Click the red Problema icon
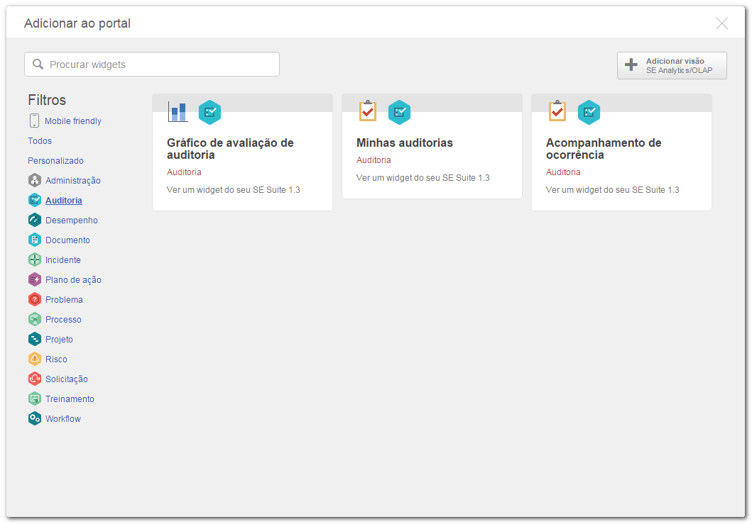 (35, 299)
